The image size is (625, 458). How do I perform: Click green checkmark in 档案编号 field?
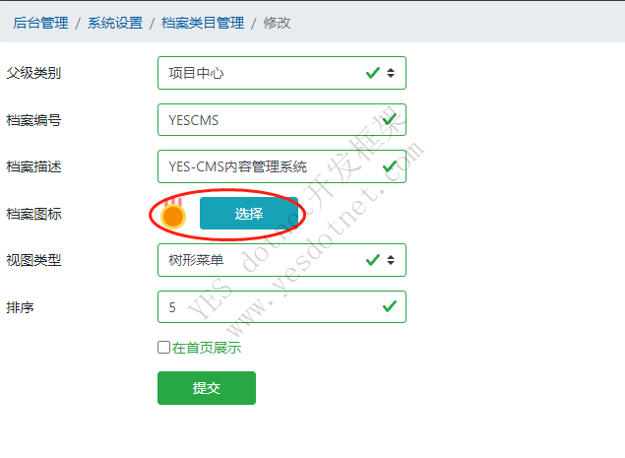point(390,119)
